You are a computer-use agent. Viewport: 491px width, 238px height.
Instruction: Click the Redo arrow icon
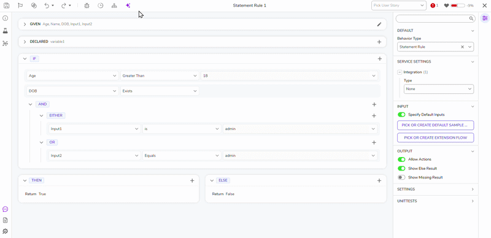point(64,6)
